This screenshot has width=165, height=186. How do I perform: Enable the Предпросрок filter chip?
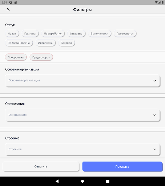tap(41, 57)
